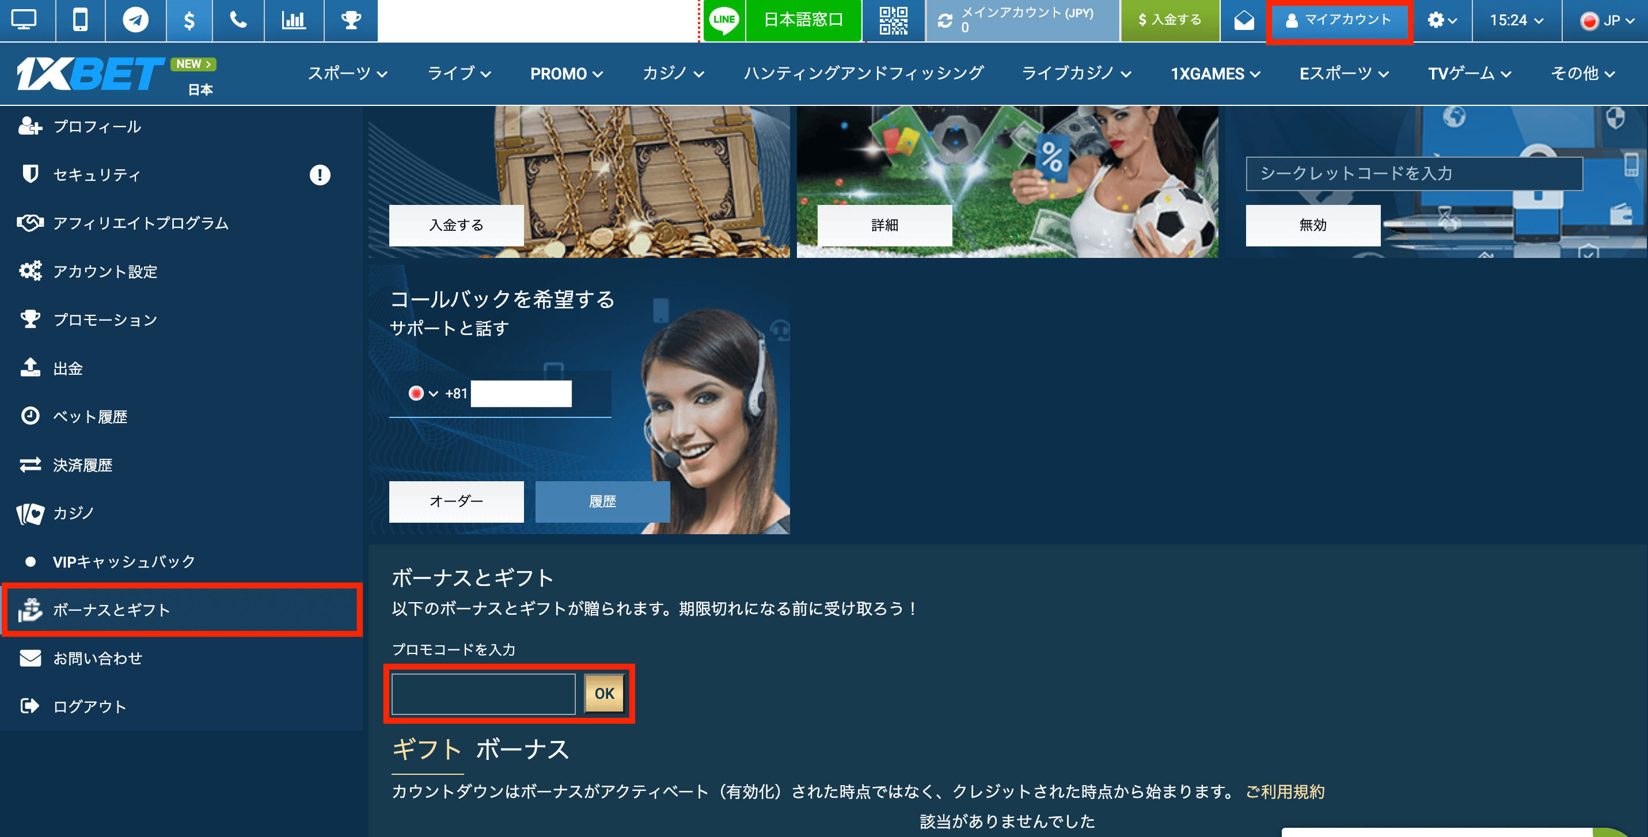The height and width of the screenshot is (837, 1648).
Task: Click the NEW badge next to logo
Action: coord(193,64)
